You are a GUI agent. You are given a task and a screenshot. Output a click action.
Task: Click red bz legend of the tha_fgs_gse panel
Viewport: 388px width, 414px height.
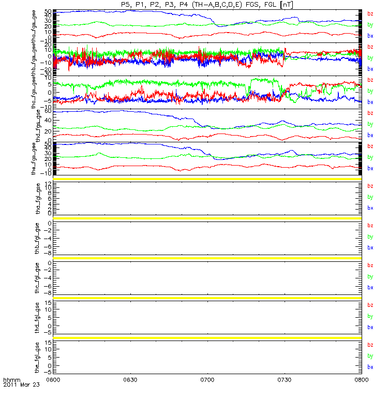coord(370,14)
